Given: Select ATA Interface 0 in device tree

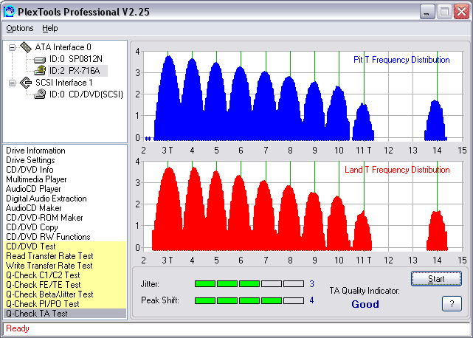Looking at the screenshot, I should click(63, 47).
